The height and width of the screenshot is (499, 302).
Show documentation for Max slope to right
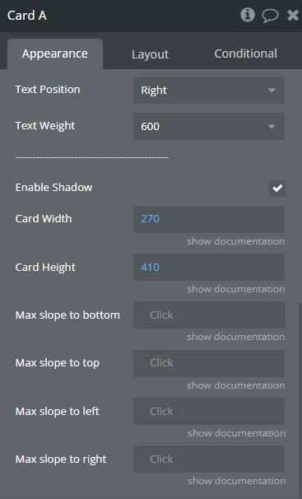pos(236,481)
